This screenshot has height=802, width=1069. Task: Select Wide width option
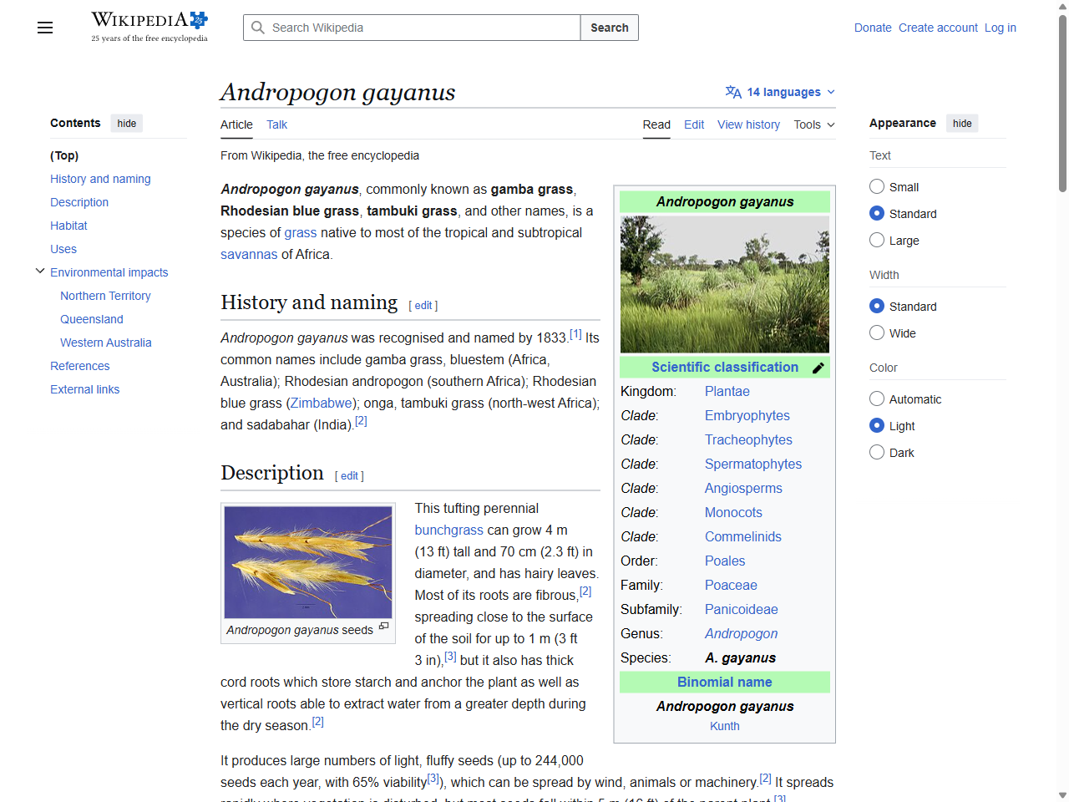877,332
